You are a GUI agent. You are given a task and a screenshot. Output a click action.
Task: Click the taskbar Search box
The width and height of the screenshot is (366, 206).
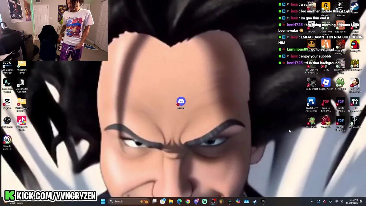point(129,201)
